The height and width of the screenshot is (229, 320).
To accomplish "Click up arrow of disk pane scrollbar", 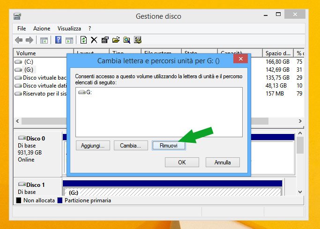I will click(x=300, y=133).
